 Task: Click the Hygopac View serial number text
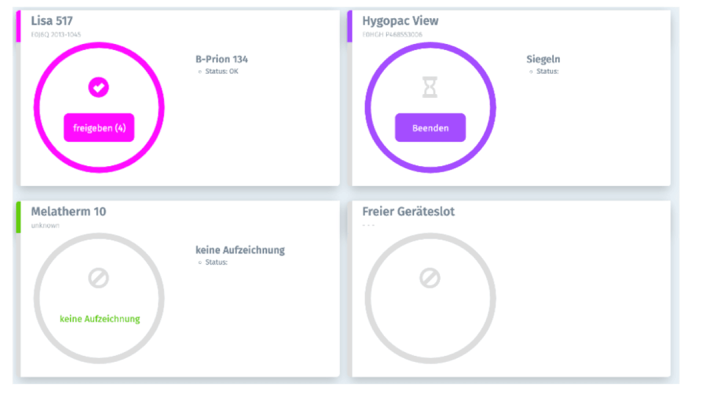click(x=392, y=35)
